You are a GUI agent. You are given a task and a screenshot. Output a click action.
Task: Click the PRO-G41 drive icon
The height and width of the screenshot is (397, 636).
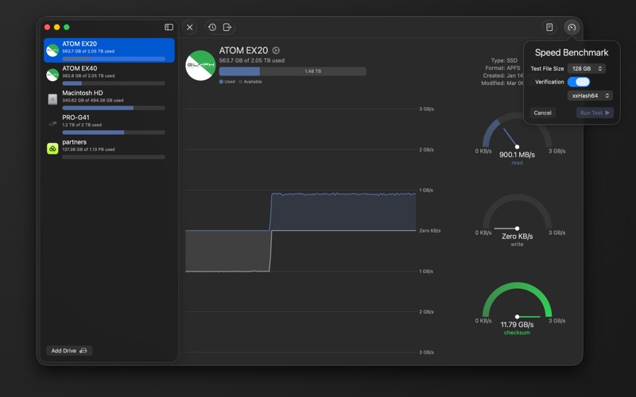tap(52, 124)
